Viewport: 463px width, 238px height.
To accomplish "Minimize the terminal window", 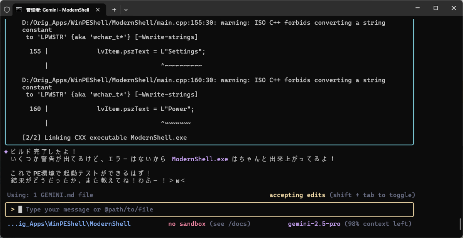I will point(417,8).
